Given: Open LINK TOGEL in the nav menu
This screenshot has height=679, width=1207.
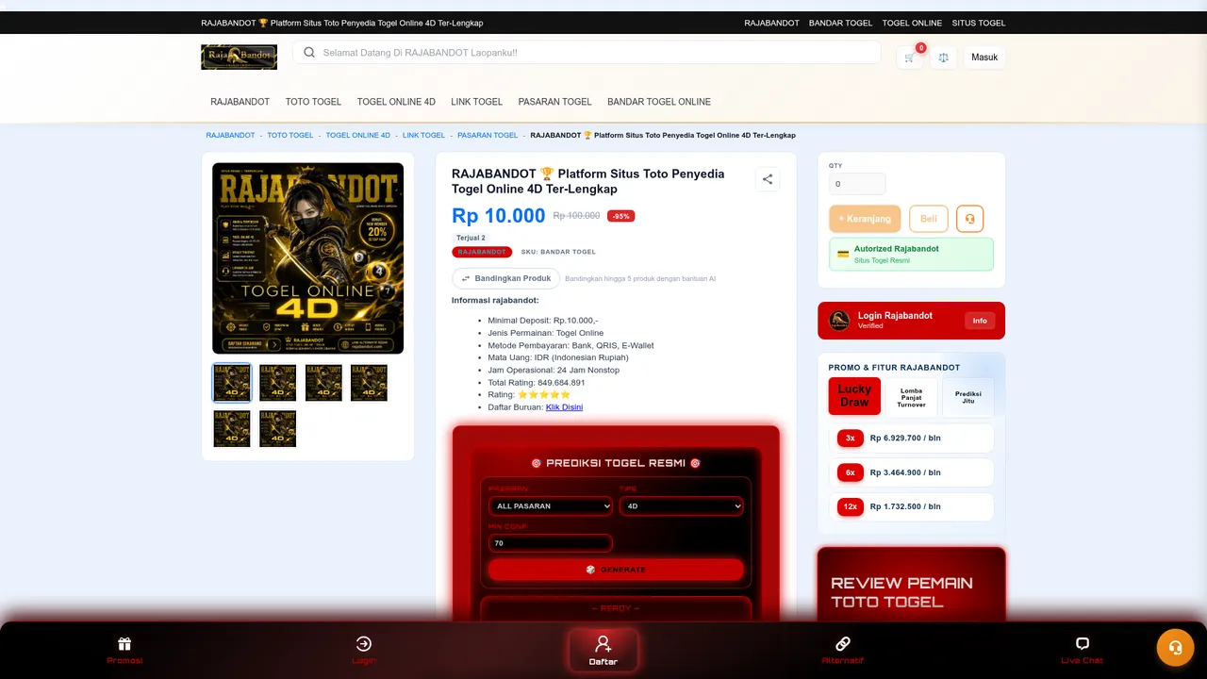Looking at the screenshot, I should (x=476, y=102).
